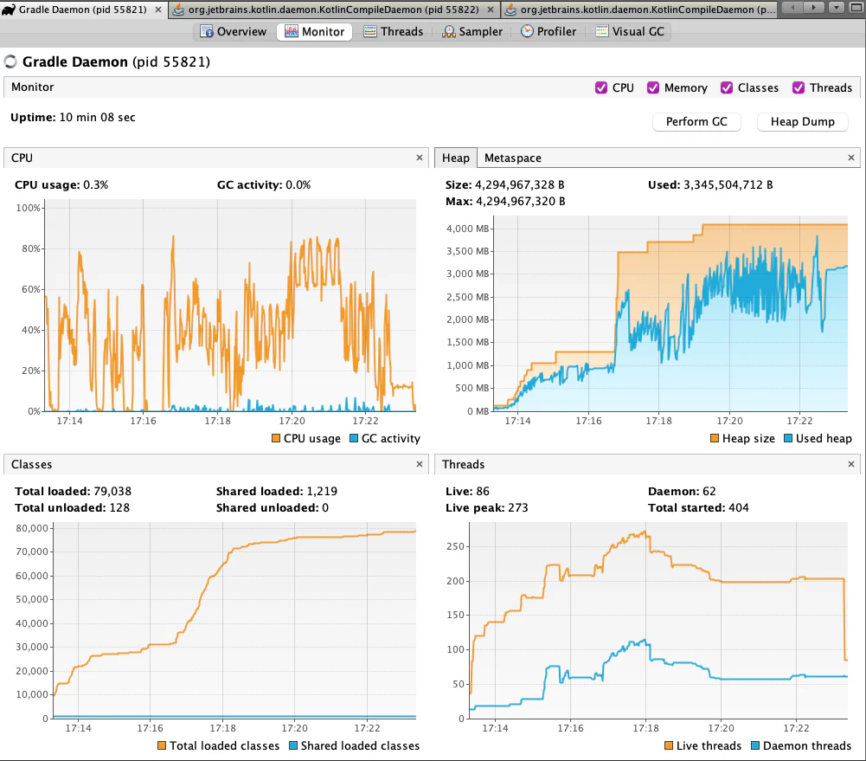
Task: Click the Gradle Daemon elephant icon
Action: click(x=9, y=10)
